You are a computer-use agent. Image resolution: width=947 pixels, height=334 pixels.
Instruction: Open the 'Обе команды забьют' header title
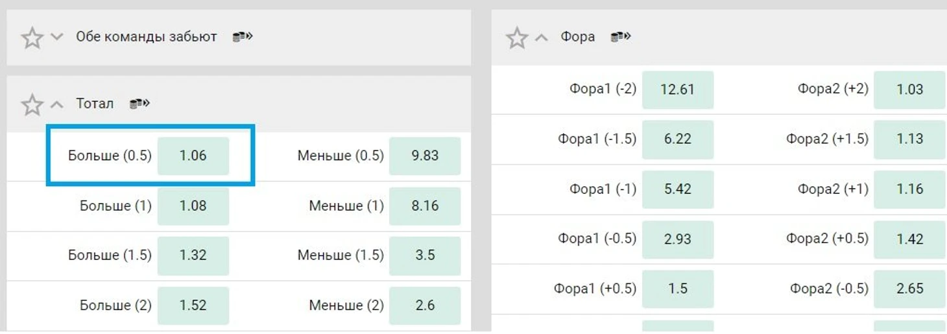[x=147, y=37]
